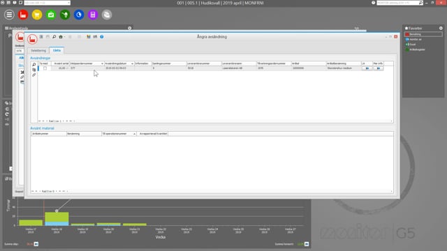Open the gray General settings module icon
The image size is (447, 251).
[107, 15]
